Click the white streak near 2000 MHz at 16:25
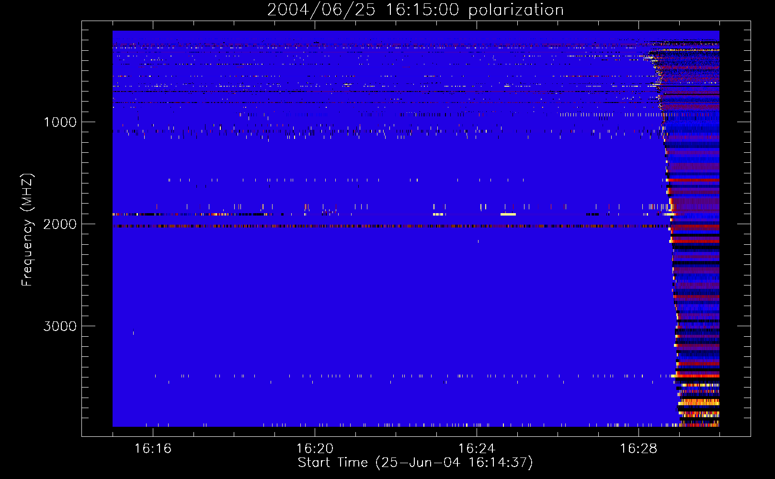Image resolution: width=775 pixels, height=479 pixels. click(x=508, y=214)
